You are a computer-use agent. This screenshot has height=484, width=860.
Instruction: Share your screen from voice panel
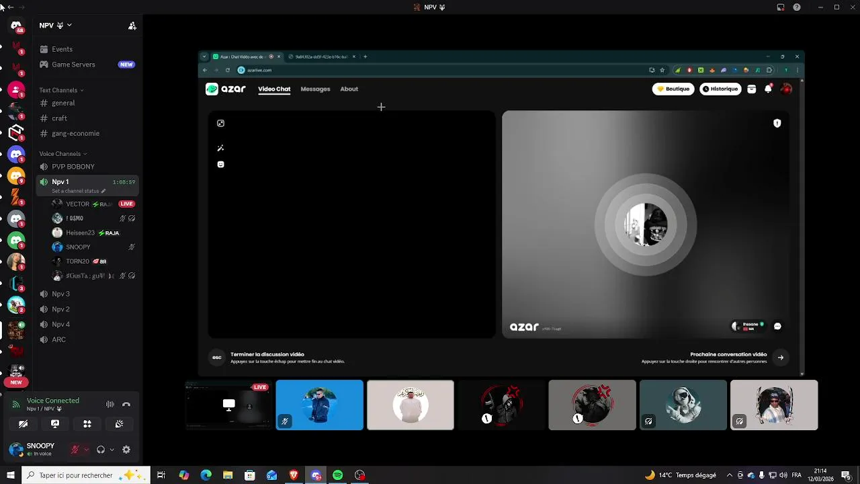pyautogui.click(x=55, y=424)
